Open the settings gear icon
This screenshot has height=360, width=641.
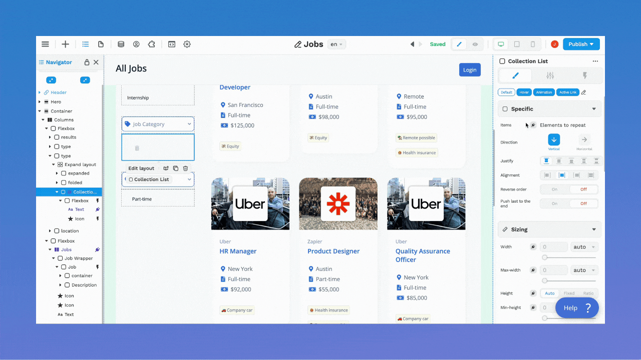pos(187,44)
